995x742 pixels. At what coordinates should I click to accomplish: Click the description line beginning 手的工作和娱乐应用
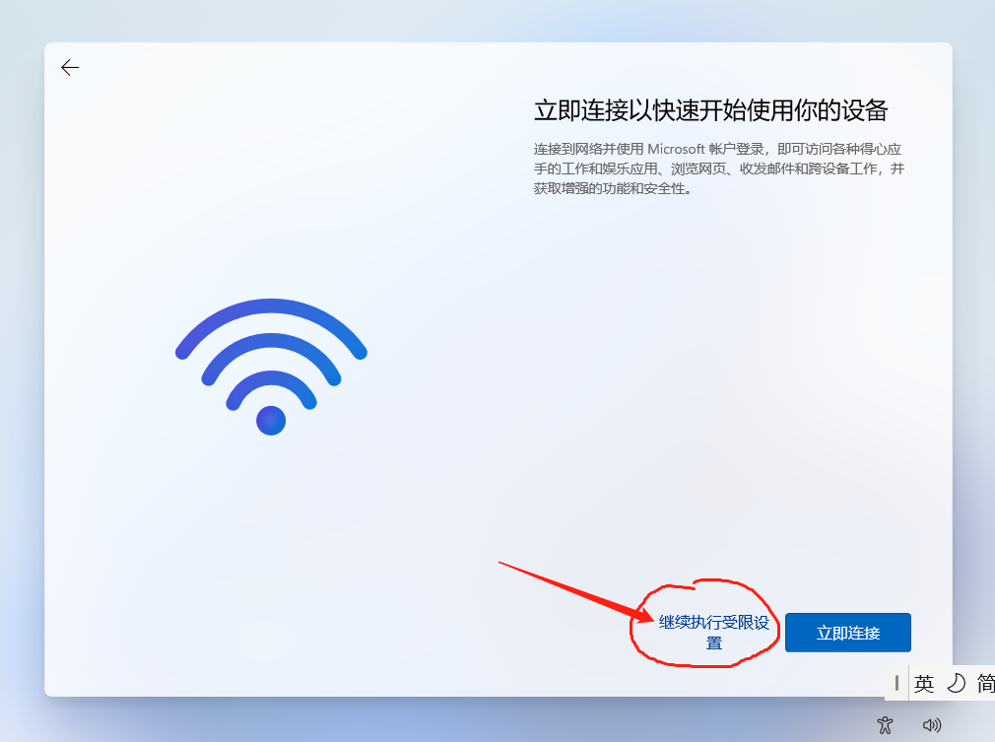719,169
